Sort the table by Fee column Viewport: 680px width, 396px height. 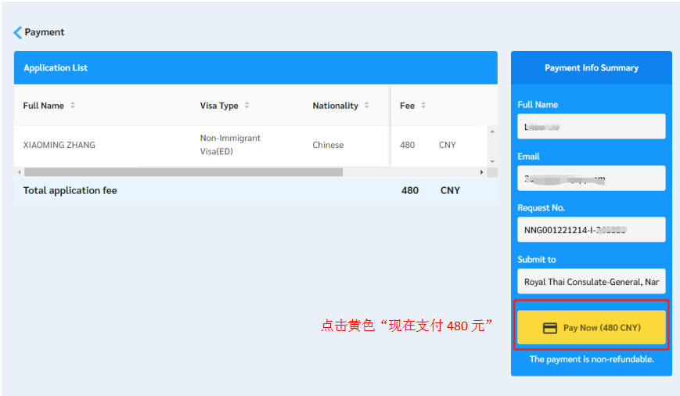423,106
